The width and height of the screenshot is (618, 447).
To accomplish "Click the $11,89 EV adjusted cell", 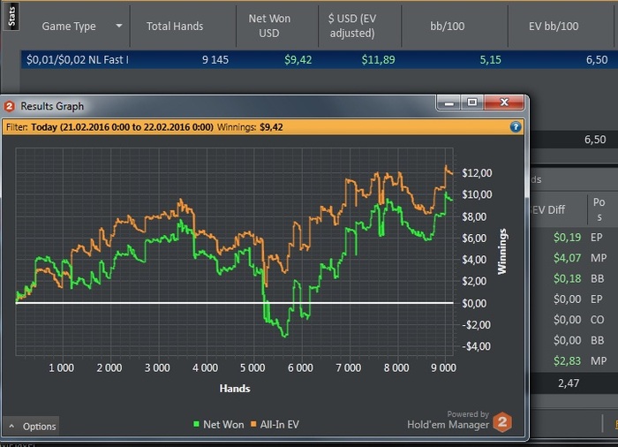I will (379, 60).
